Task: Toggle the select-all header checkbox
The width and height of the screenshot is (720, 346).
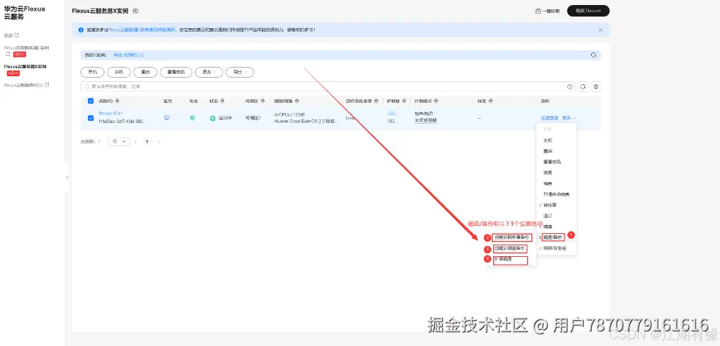Action: pyautogui.click(x=91, y=101)
